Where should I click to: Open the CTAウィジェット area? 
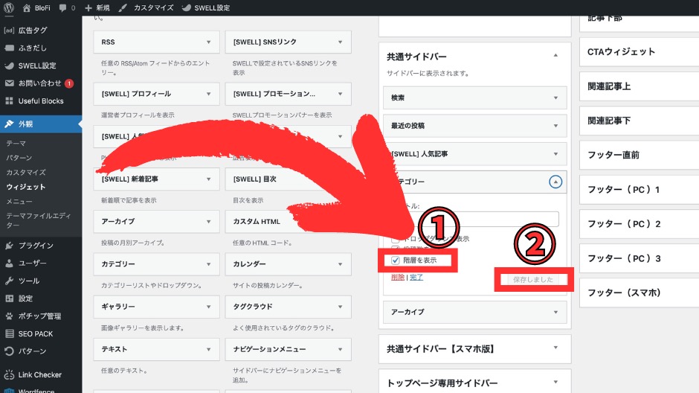[x=640, y=52]
